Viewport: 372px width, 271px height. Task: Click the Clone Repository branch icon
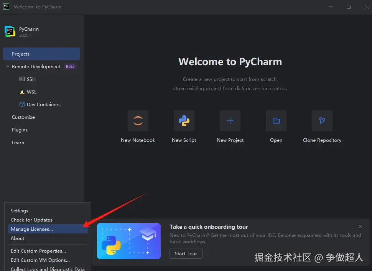322,121
